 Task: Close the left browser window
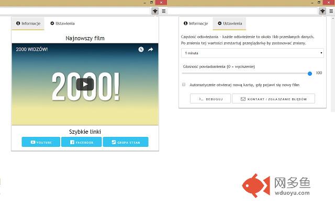[161, 2]
